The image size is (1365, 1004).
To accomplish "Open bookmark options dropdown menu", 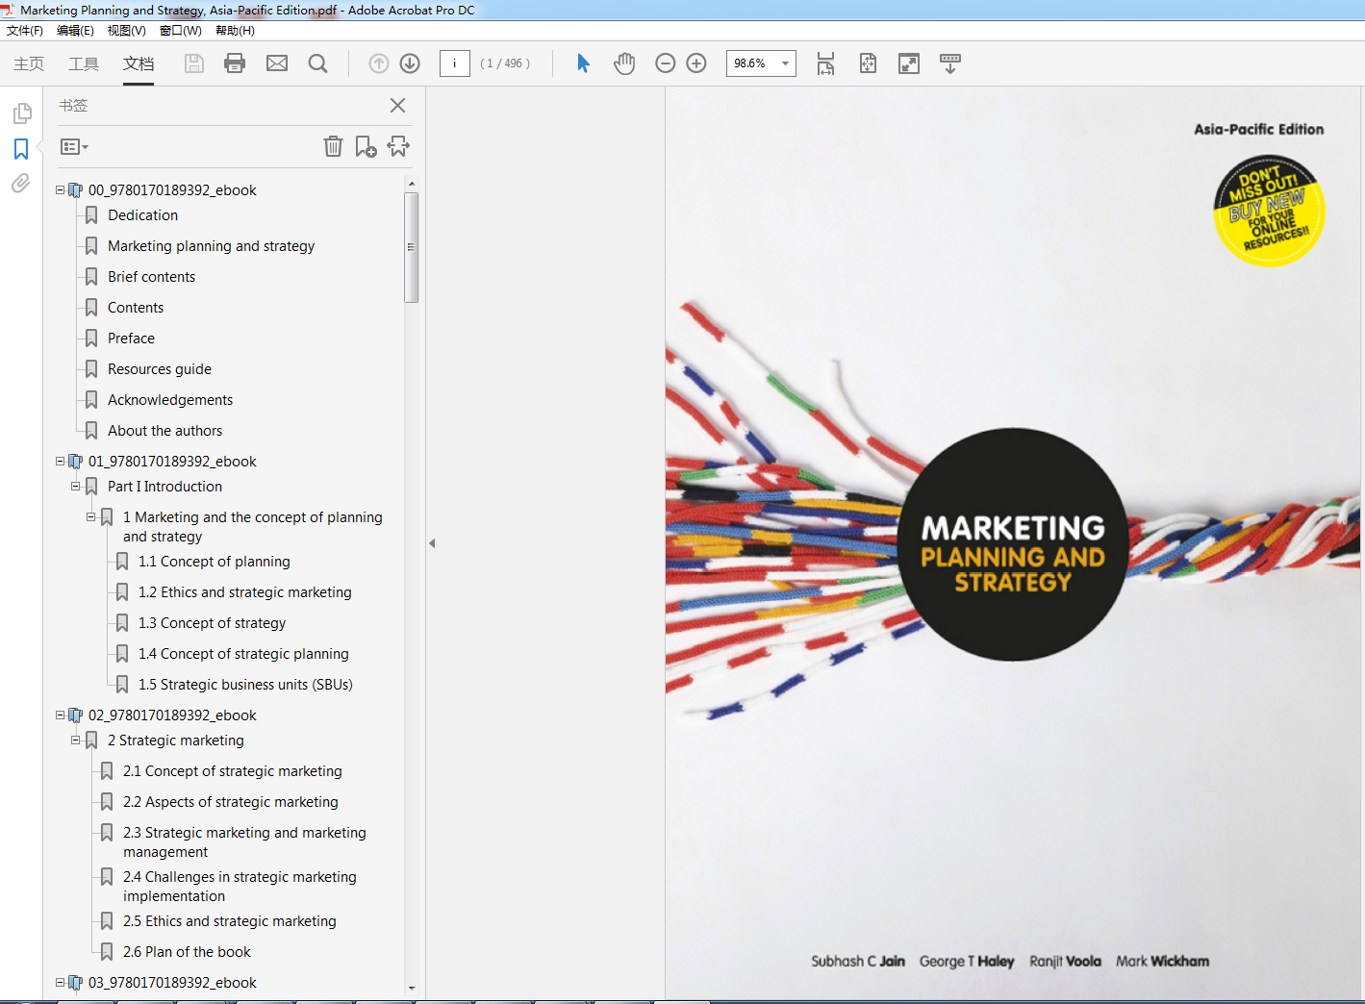I will click(x=74, y=147).
